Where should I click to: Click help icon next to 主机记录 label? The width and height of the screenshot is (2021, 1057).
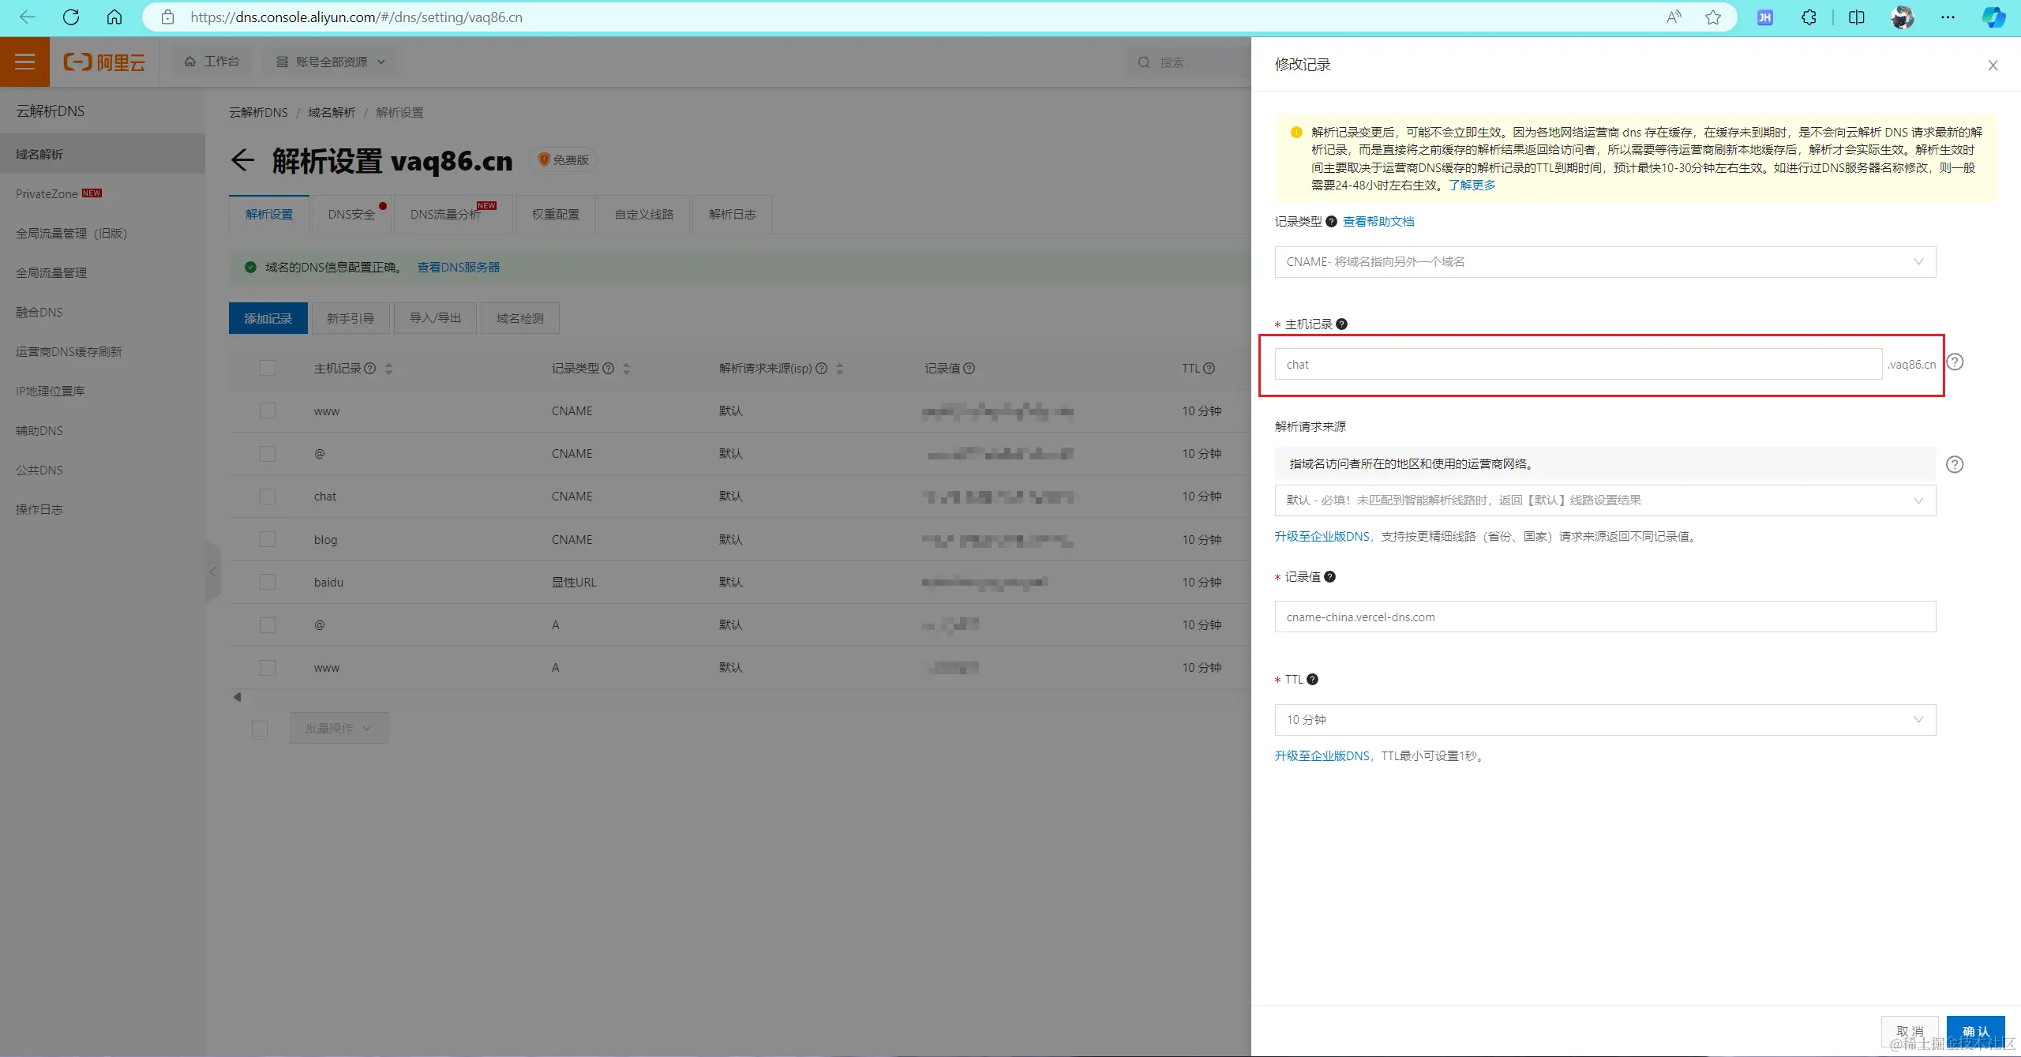tap(1341, 324)
